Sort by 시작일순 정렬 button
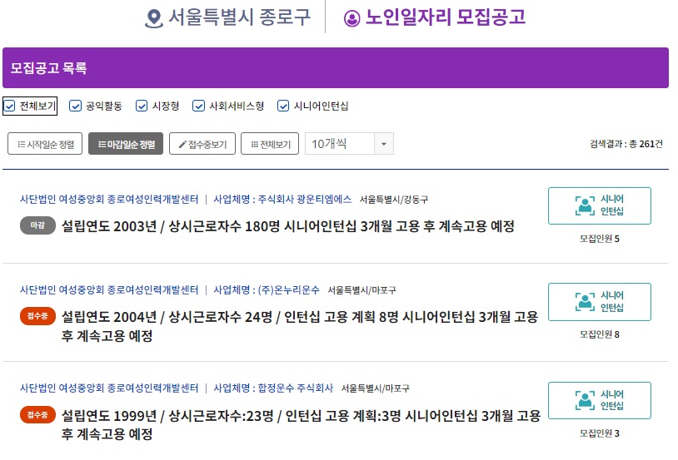The width and height of the screenshot is (678, 460). (x=45, y=143)
